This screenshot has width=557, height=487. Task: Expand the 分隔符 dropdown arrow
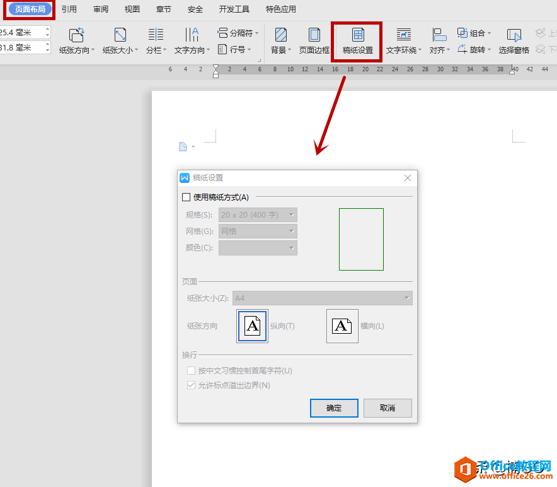tap(257, 33)
